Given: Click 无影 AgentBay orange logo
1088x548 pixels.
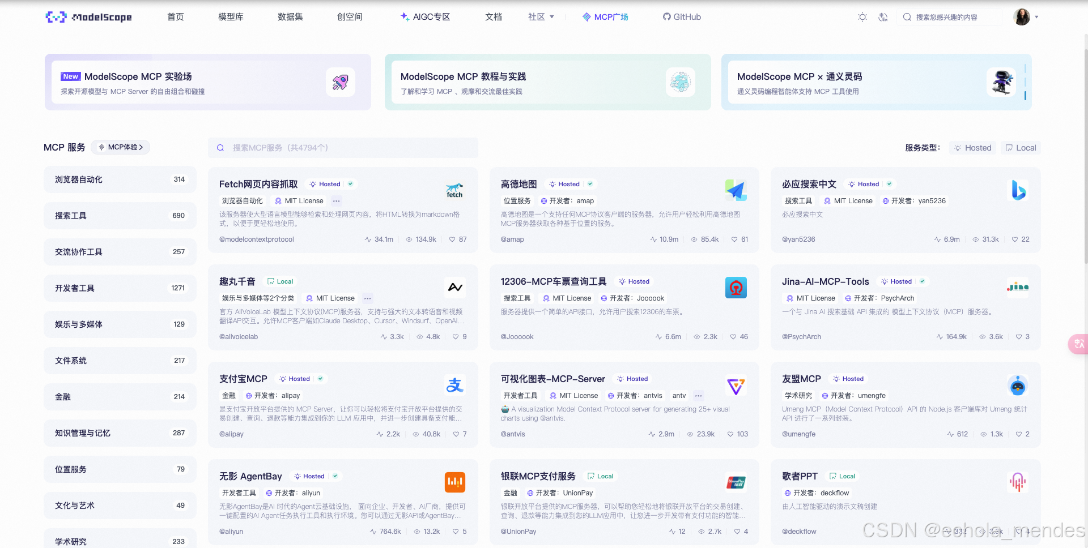Looking at the screenshot, I should 455,482.
